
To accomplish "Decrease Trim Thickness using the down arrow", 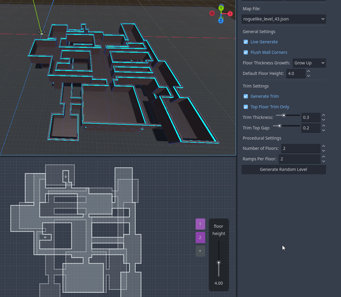I will (x=324, y=120).
